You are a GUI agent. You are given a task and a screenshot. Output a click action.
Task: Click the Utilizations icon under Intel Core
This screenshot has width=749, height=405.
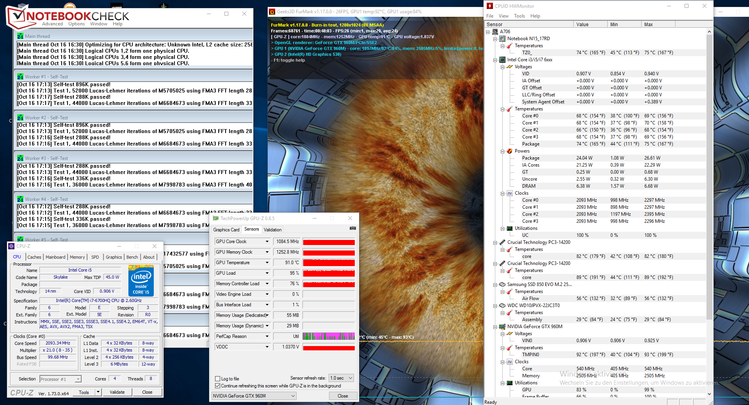[x=510, y=228]
